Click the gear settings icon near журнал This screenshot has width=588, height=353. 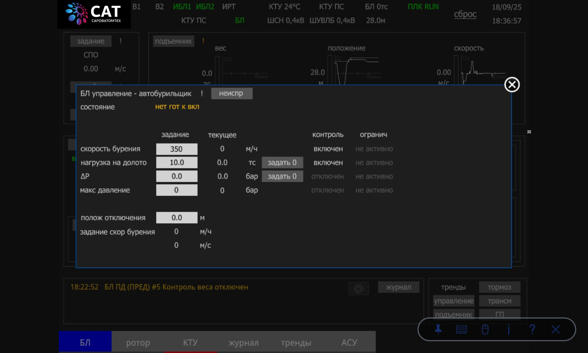tap(359, 289)
